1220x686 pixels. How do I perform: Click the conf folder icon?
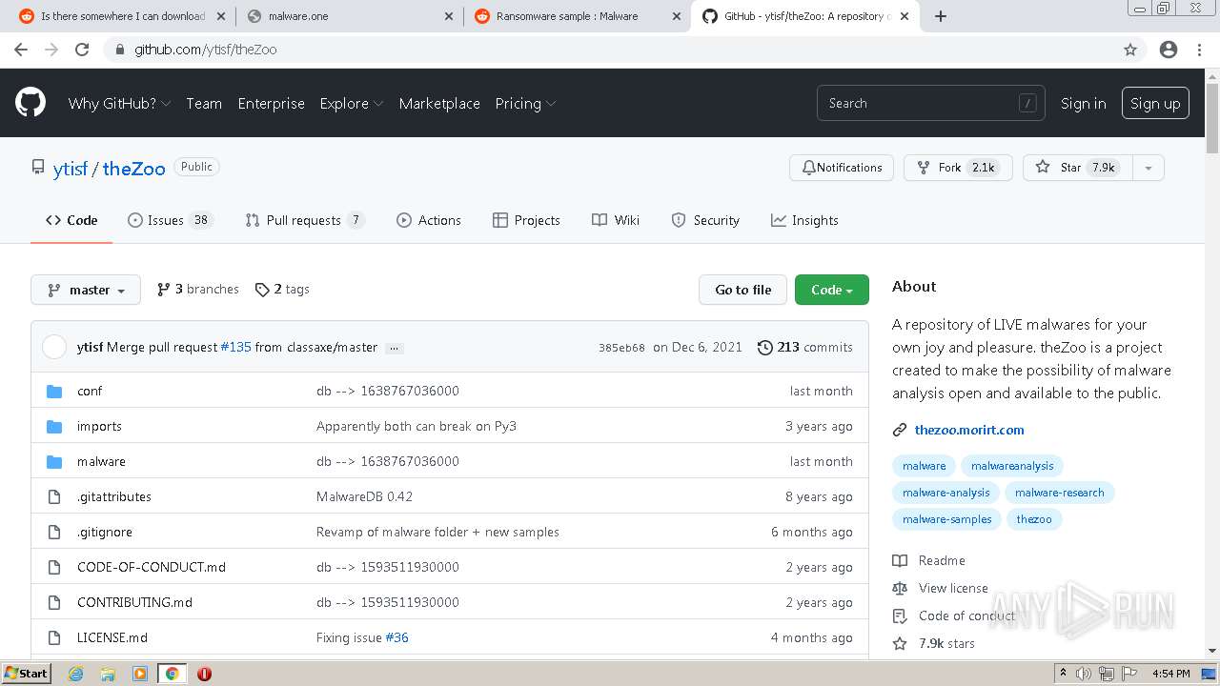point(54,391)
